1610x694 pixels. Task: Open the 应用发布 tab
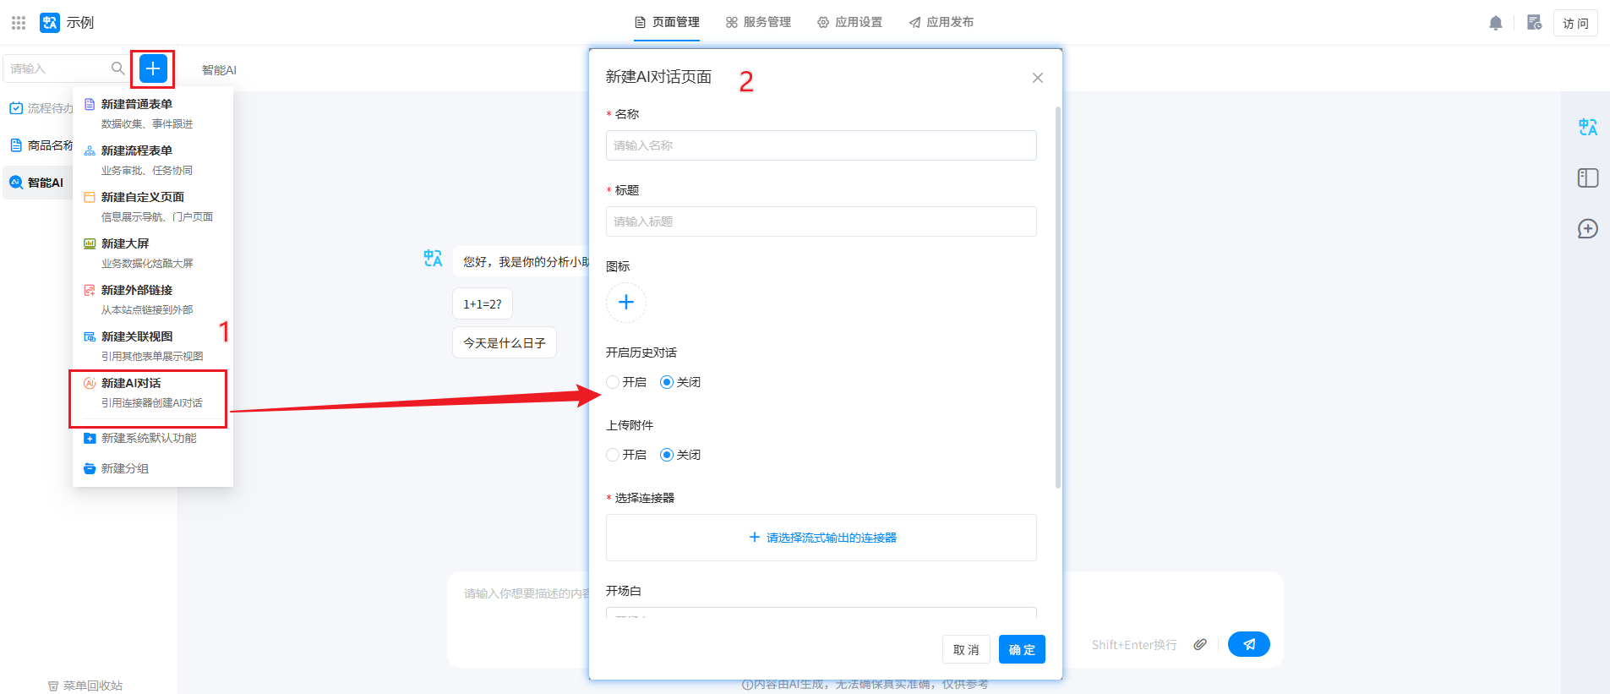coord(941,22)
